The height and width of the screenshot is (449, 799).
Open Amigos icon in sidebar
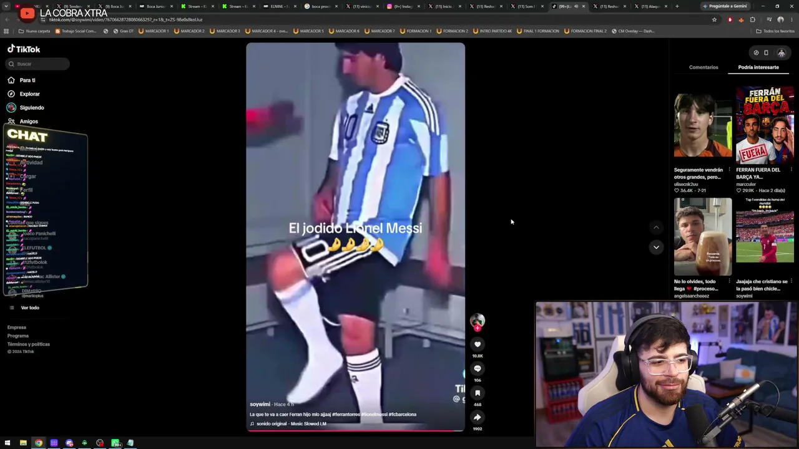[11, 121]
